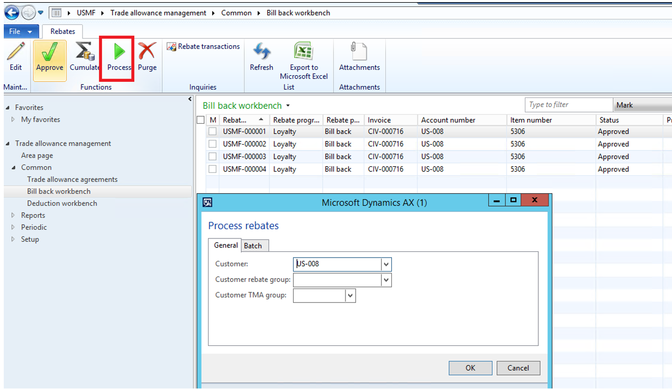Click OK in Process rebates dialog

pos(470,368)
